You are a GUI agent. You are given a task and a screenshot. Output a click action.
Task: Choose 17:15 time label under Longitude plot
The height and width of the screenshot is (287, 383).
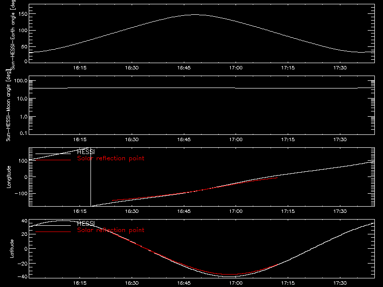[x=288, y=211]
